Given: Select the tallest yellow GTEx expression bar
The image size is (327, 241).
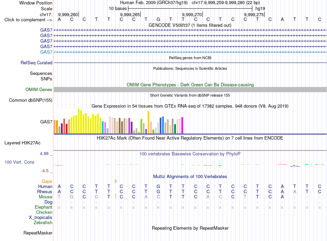Looking at the screenshot, I should tap(78, 121).
